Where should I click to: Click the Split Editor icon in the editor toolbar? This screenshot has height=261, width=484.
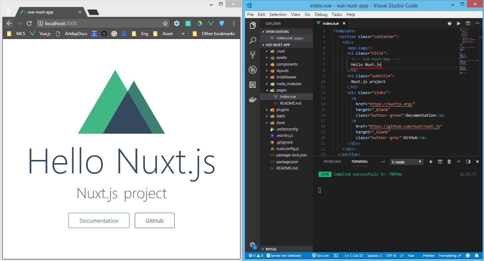[x=468, y=23]
